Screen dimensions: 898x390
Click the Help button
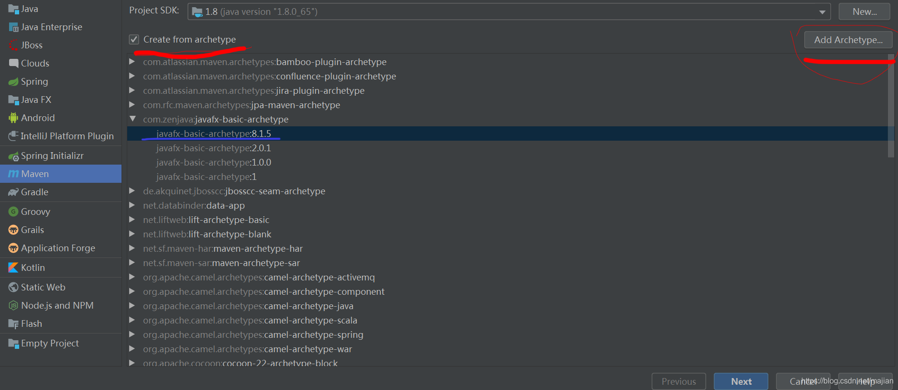(865, 381)
